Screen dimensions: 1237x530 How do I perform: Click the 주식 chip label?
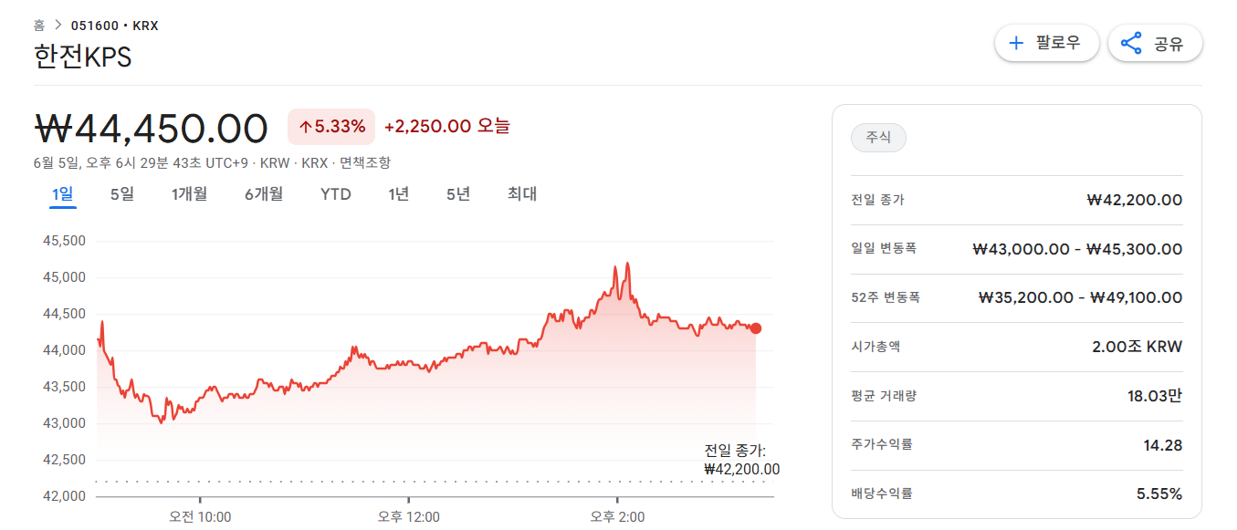[x=877, y=138]
